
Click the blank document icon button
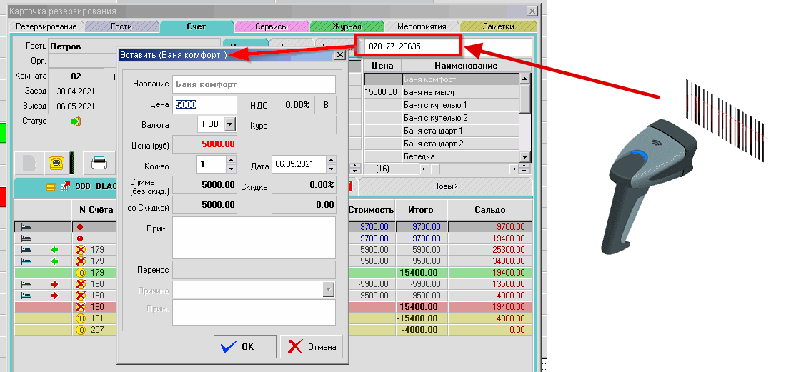pos(29,164)
